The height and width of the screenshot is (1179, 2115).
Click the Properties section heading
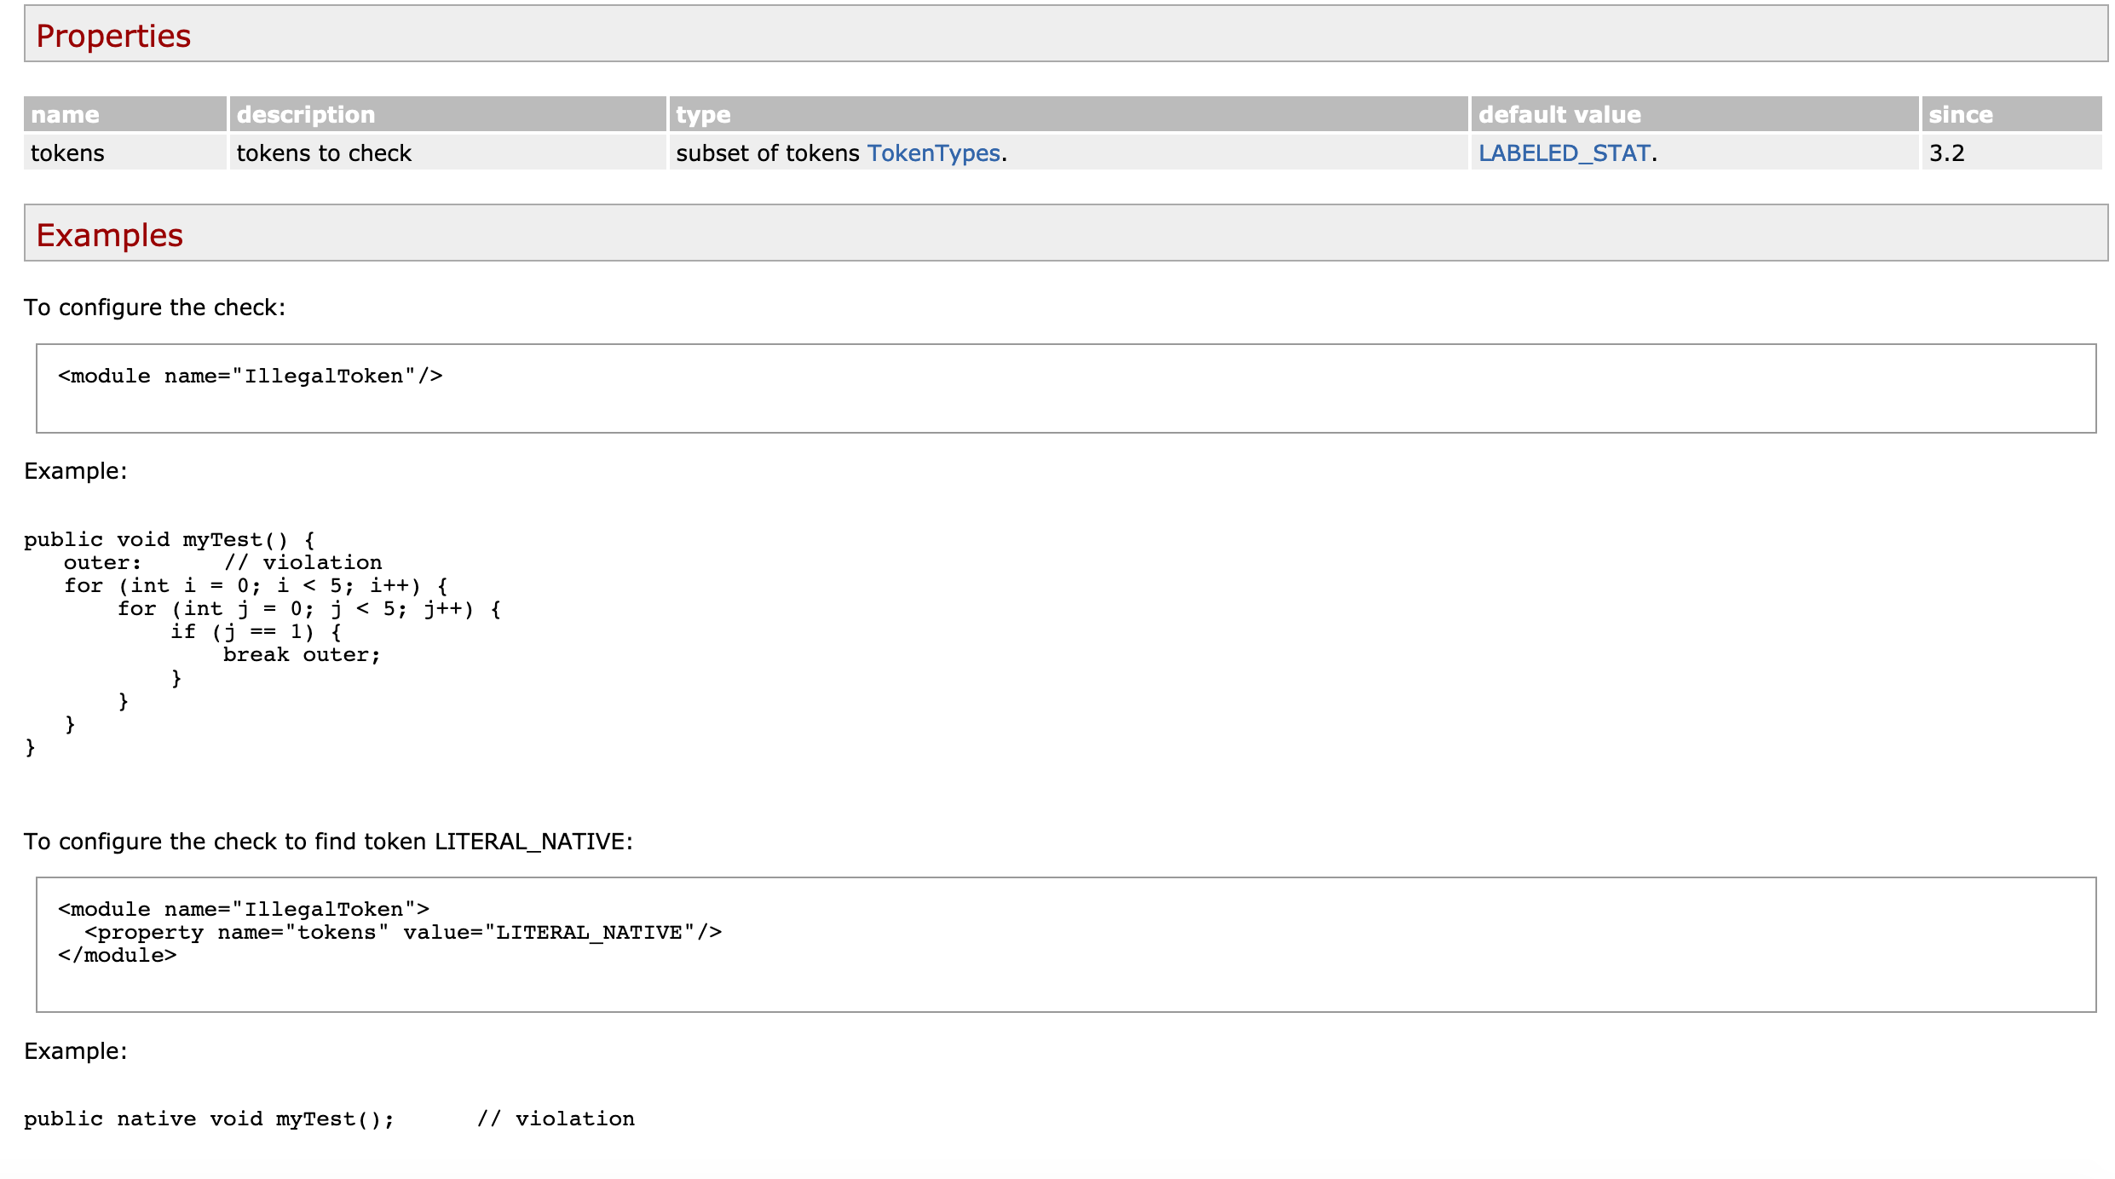click(112, 36)
